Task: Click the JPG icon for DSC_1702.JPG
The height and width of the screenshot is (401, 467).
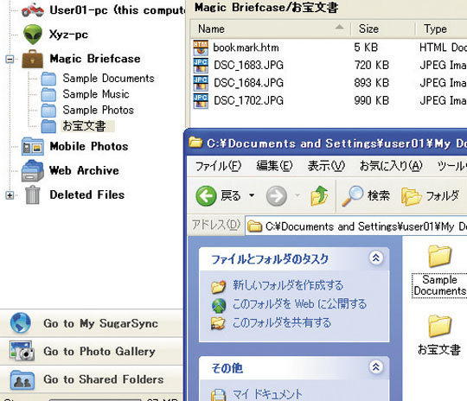Action: click(x=201, y=101)
